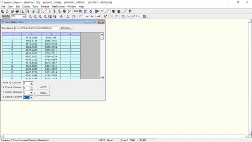Open the Edit menu
The height and width of the screenshot is (142, 252).
coord(17,7)
